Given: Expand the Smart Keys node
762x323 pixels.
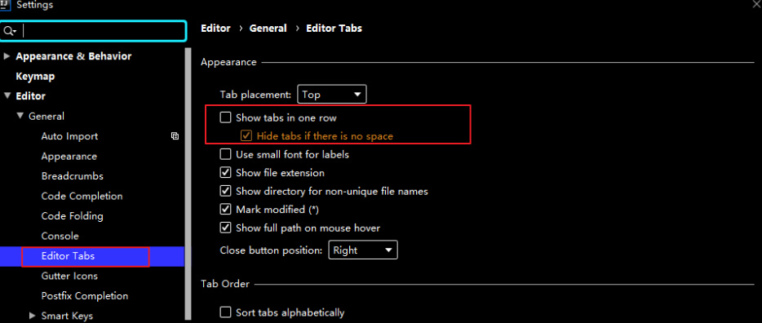Looking at the screenshot, I should tap(33, 316).
